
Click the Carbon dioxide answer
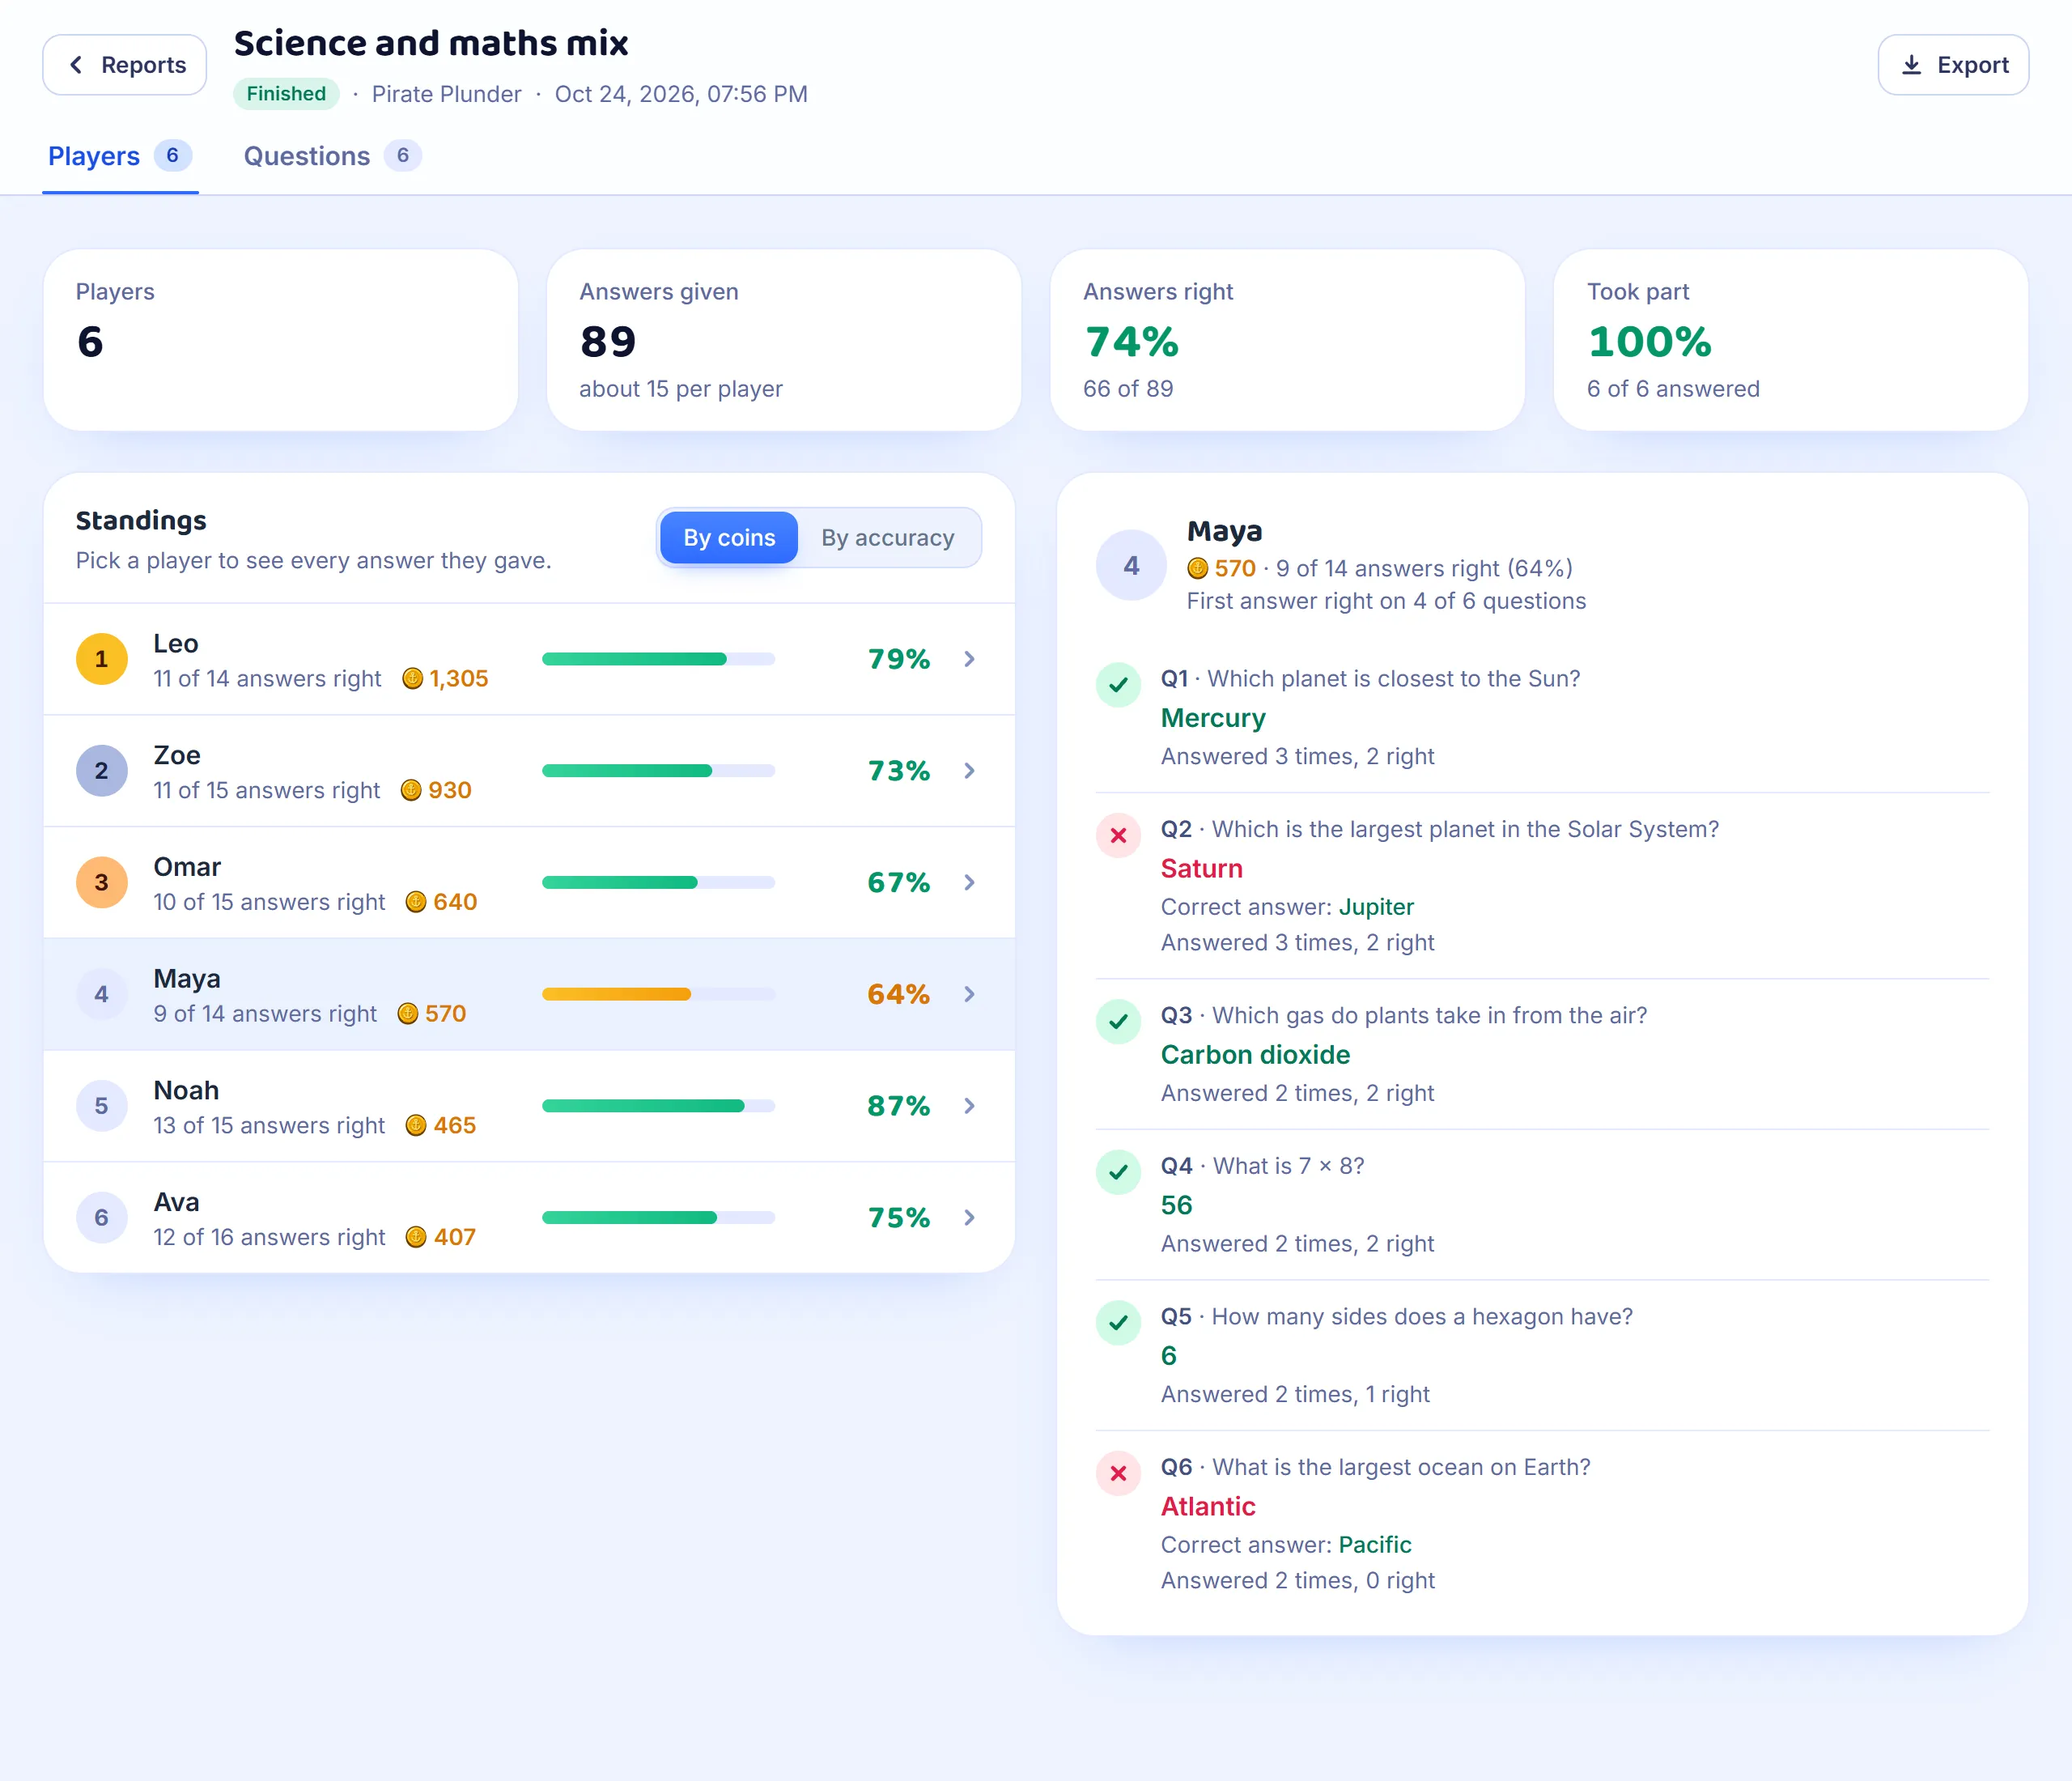[x=1255, y=1055]
